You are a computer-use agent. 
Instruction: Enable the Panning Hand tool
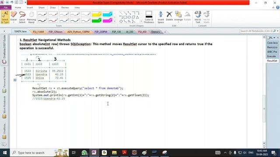click(x=31, y=17)
